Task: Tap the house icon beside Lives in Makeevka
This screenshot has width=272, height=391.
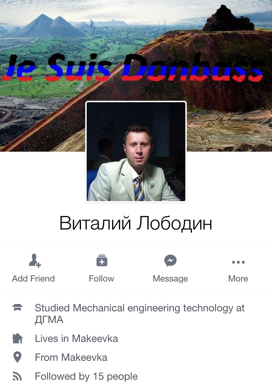Action: (17, 338)
